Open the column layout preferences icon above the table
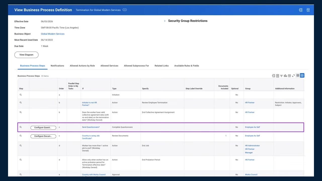Viewport: 322px width, 181px height. coord(289,76)
